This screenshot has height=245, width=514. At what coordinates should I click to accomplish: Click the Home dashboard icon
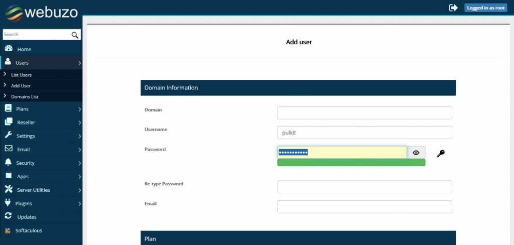(x=9, y=49)
